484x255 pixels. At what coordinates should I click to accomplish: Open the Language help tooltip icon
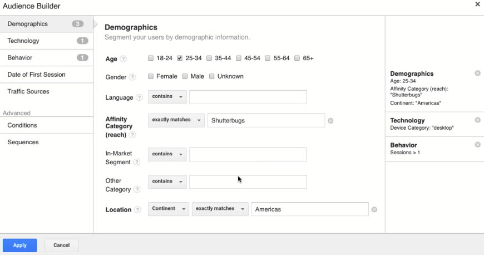coord(139,98)
